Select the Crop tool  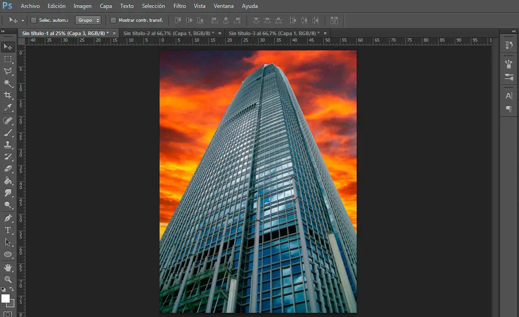click(8, 95)
